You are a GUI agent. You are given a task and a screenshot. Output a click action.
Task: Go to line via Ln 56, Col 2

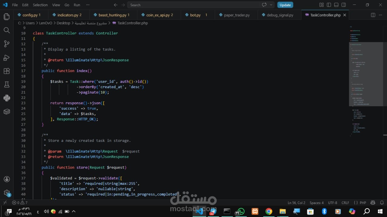297,203
